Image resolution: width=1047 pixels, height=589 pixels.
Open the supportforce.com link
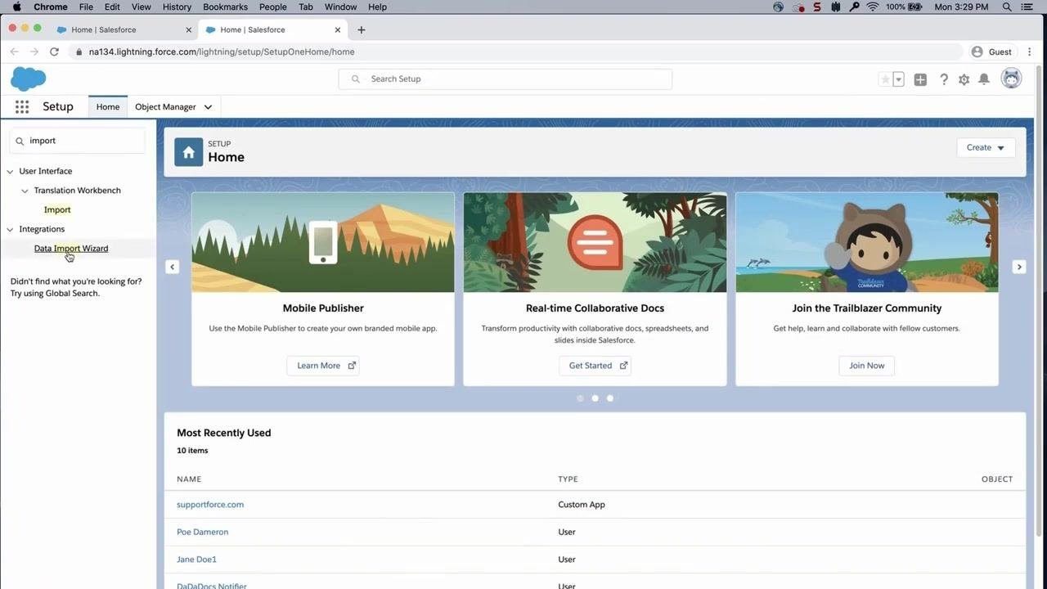coord(210,505)
